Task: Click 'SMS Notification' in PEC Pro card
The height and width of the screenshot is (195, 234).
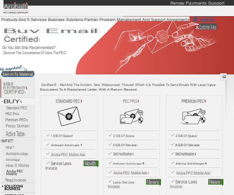Action: pos(123,154)
